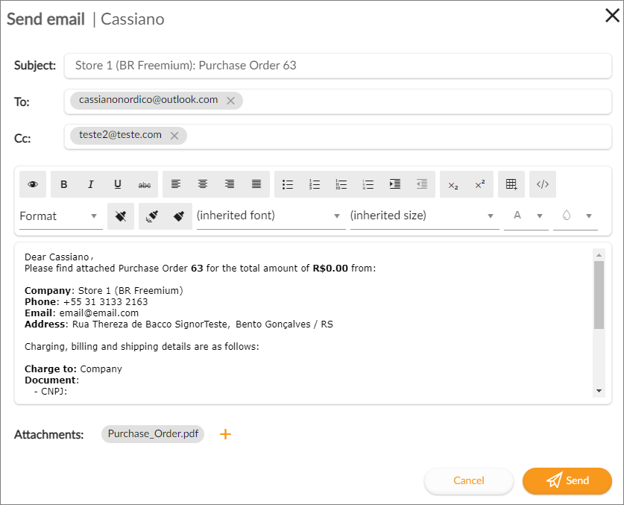Screen dimensions: 624x505
Task: Click into the To recipients field
Action: click(338, 101)
